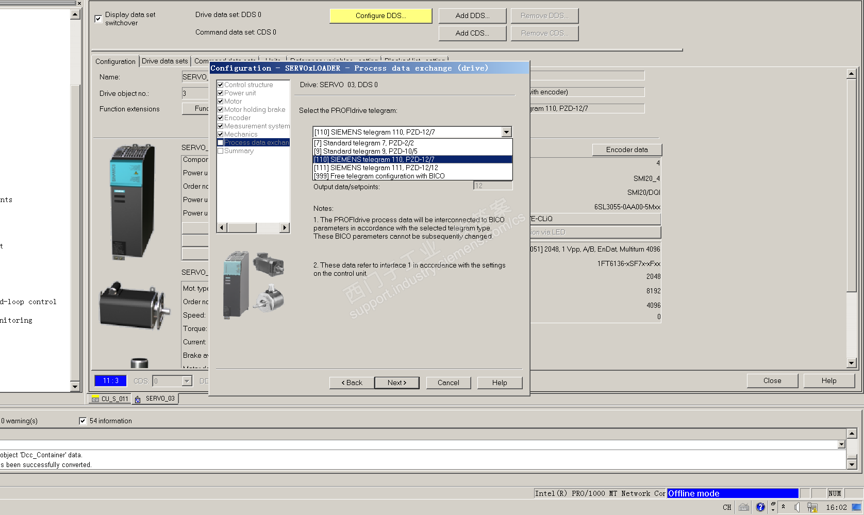Image resolution: width=864 pixels, height=515 pixels.
Task: Open the message filter dropdown arrow
Action: pos(841,444)
